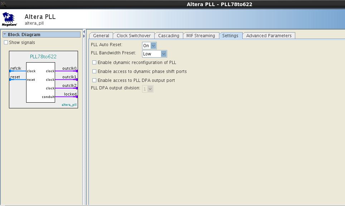Switch to the Clock Switchover tab

pos(133,36)
